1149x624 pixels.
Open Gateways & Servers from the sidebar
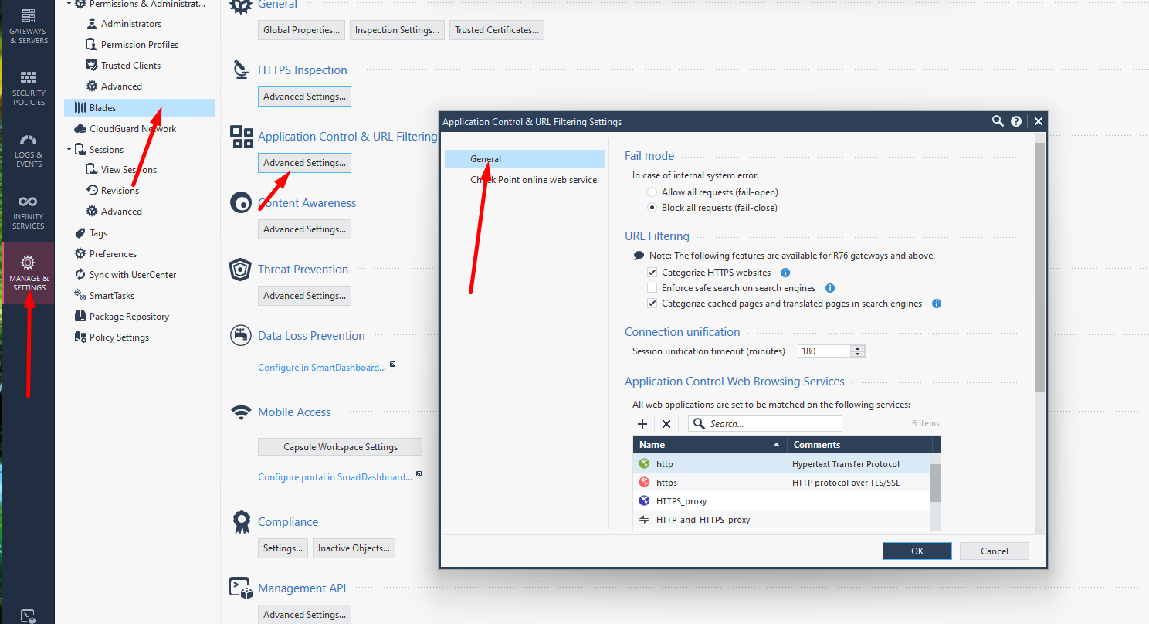[28, 25]
